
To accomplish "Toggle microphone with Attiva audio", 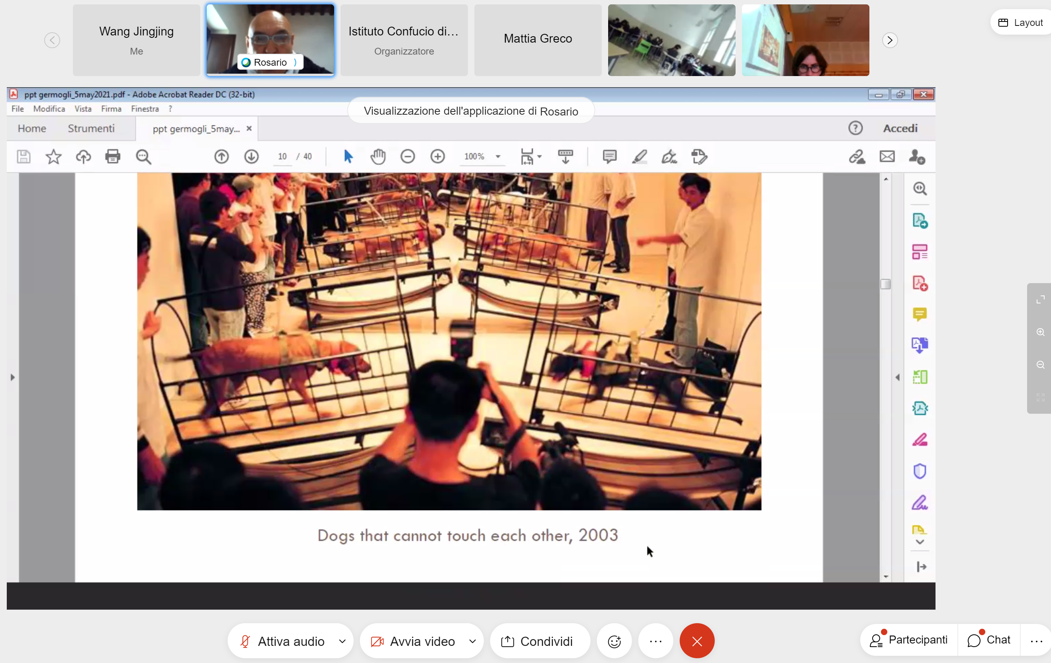I will [x=282, y=641].
